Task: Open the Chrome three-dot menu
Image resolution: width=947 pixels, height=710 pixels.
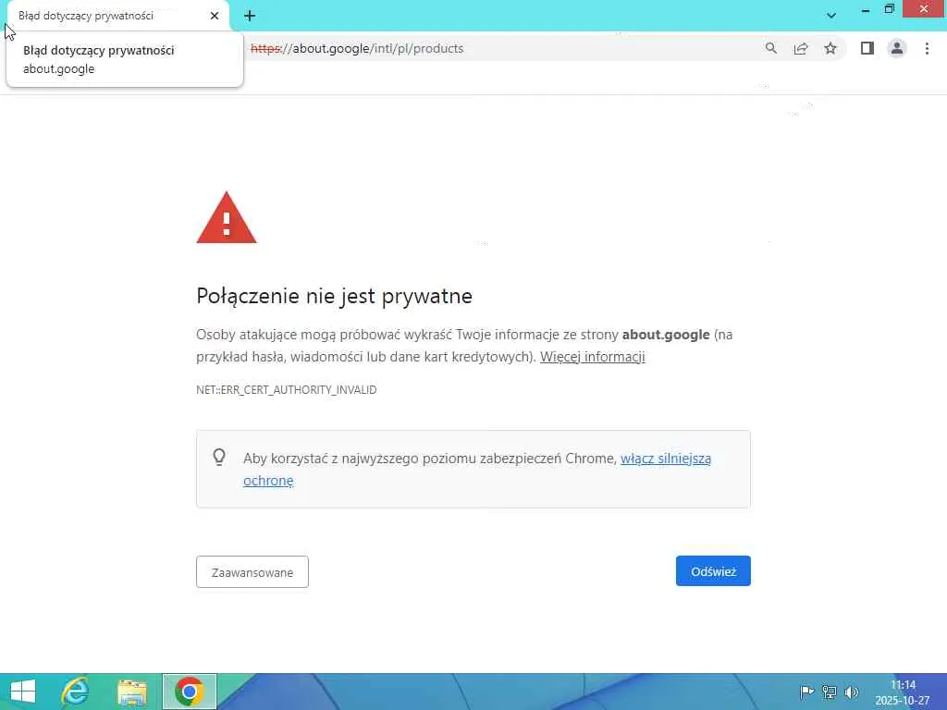Action: coord(927,48)
